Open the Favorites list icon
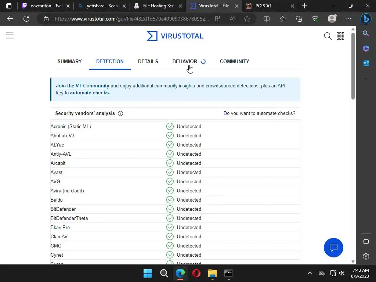This screenshot has height=282, width=376. [x=283, y=19]
